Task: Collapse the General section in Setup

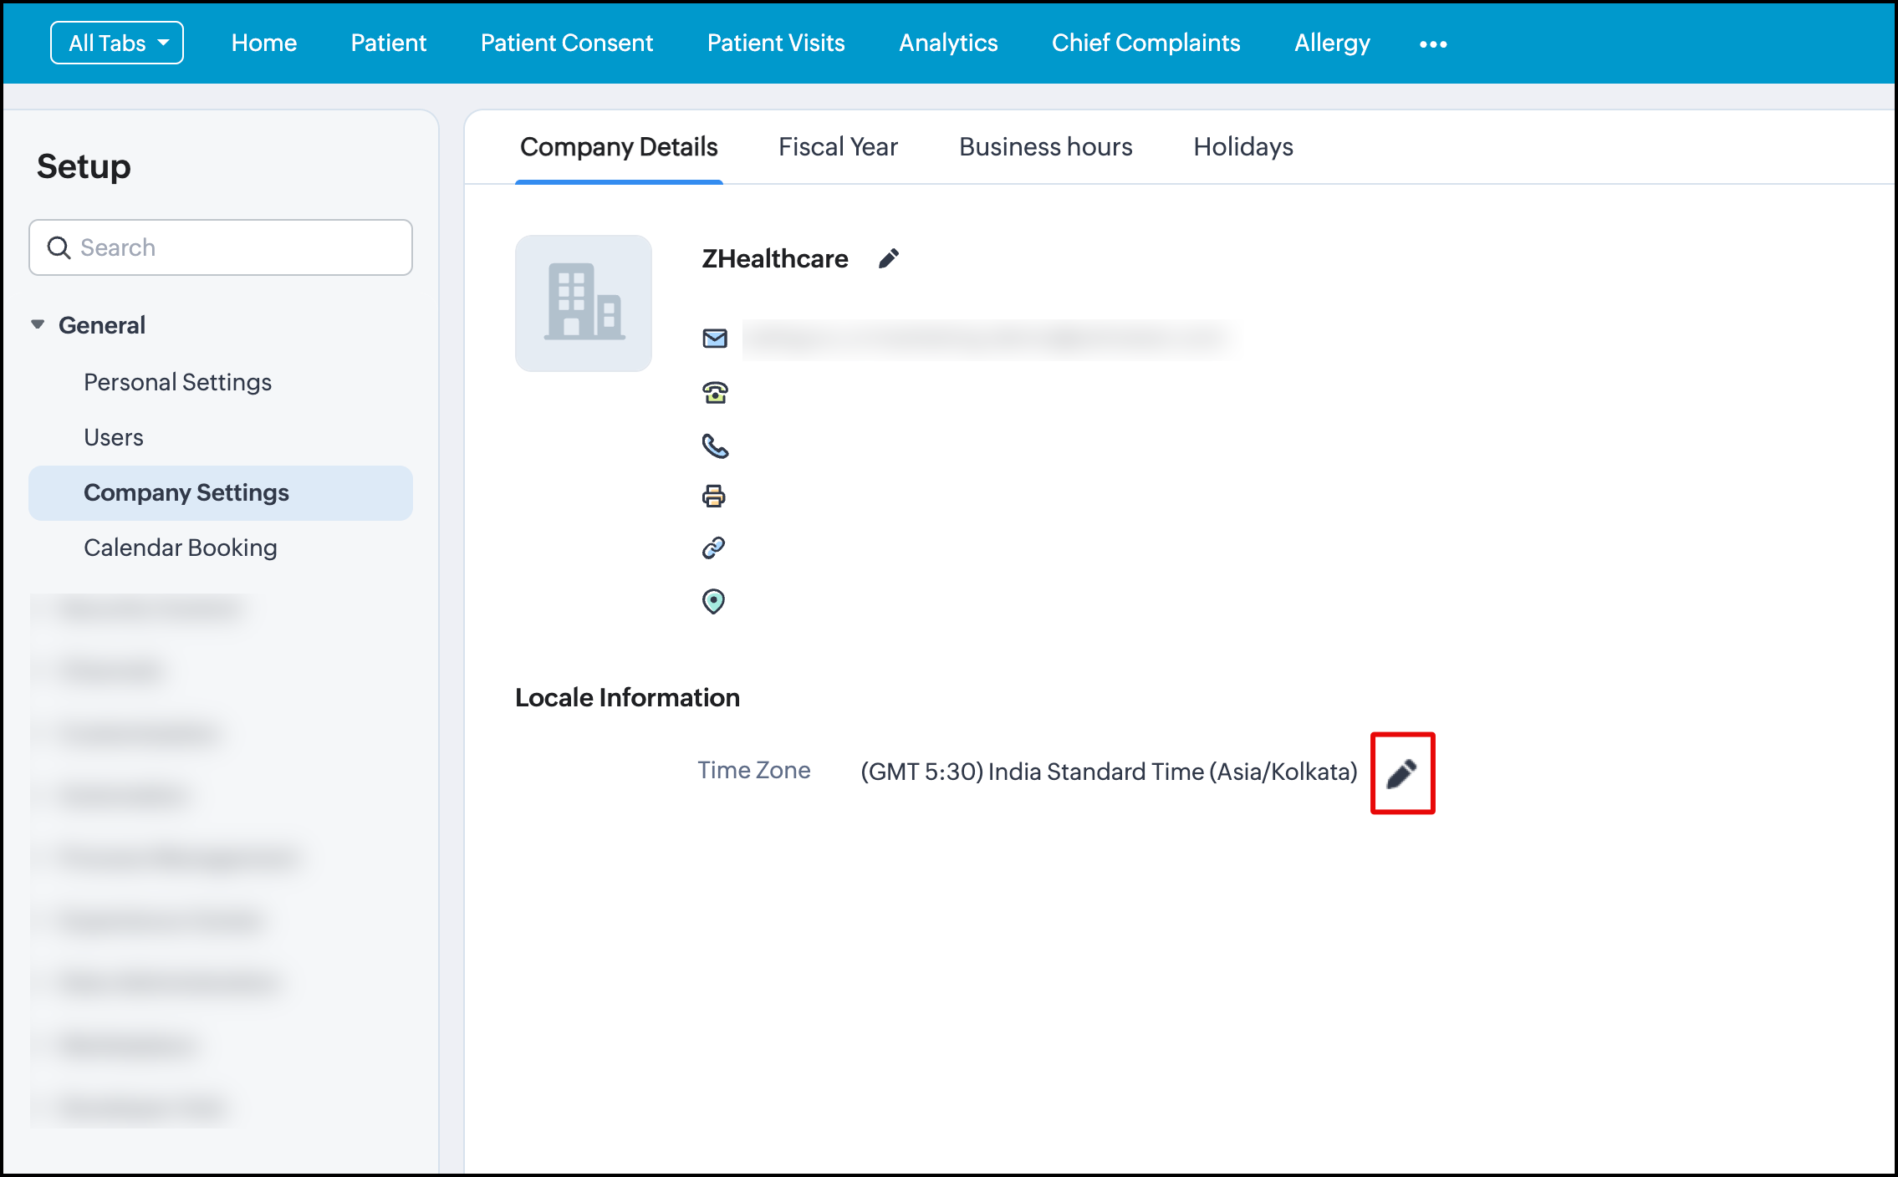Action: pyautogui.click(x=38, y=324)
